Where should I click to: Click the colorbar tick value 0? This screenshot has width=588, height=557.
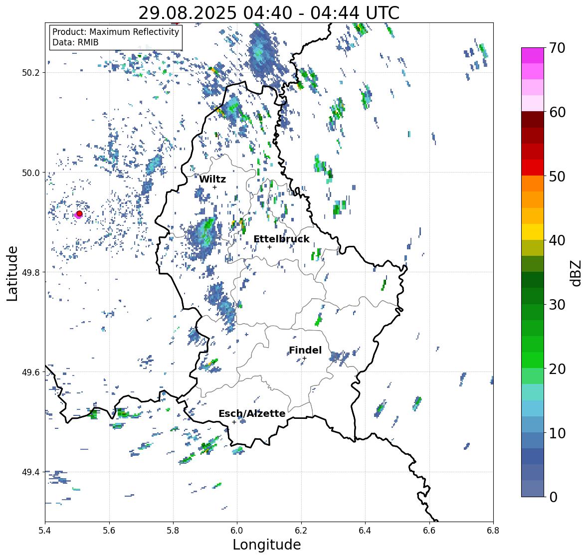553,497
